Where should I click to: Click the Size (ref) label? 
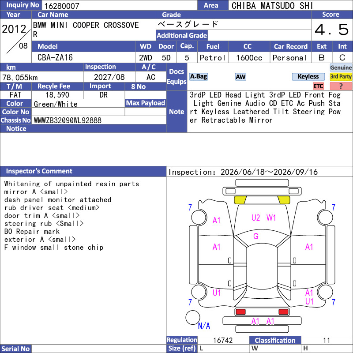point(182,348)
